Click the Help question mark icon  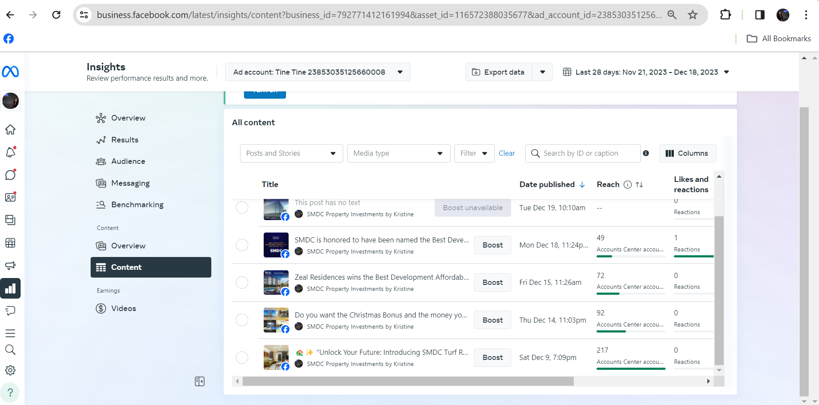click(10, 393)
